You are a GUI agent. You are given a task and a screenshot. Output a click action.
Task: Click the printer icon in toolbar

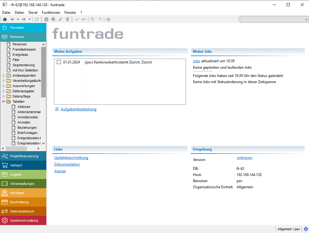(x=108, y=19)
